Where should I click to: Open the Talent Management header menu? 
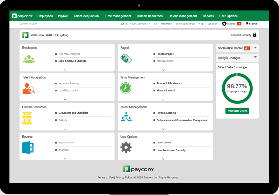tap(183, 16)
